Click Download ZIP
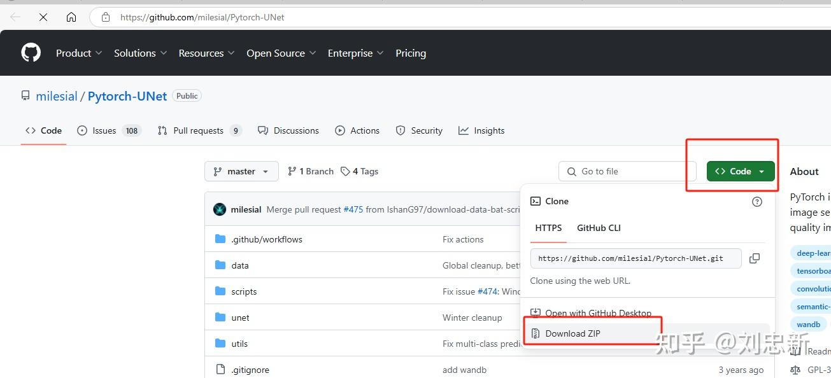 coord(572,333)
